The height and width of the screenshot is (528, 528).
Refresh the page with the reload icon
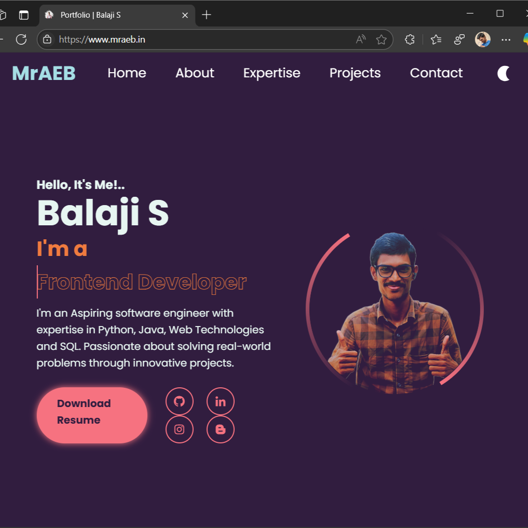click(x=21, y=39)
